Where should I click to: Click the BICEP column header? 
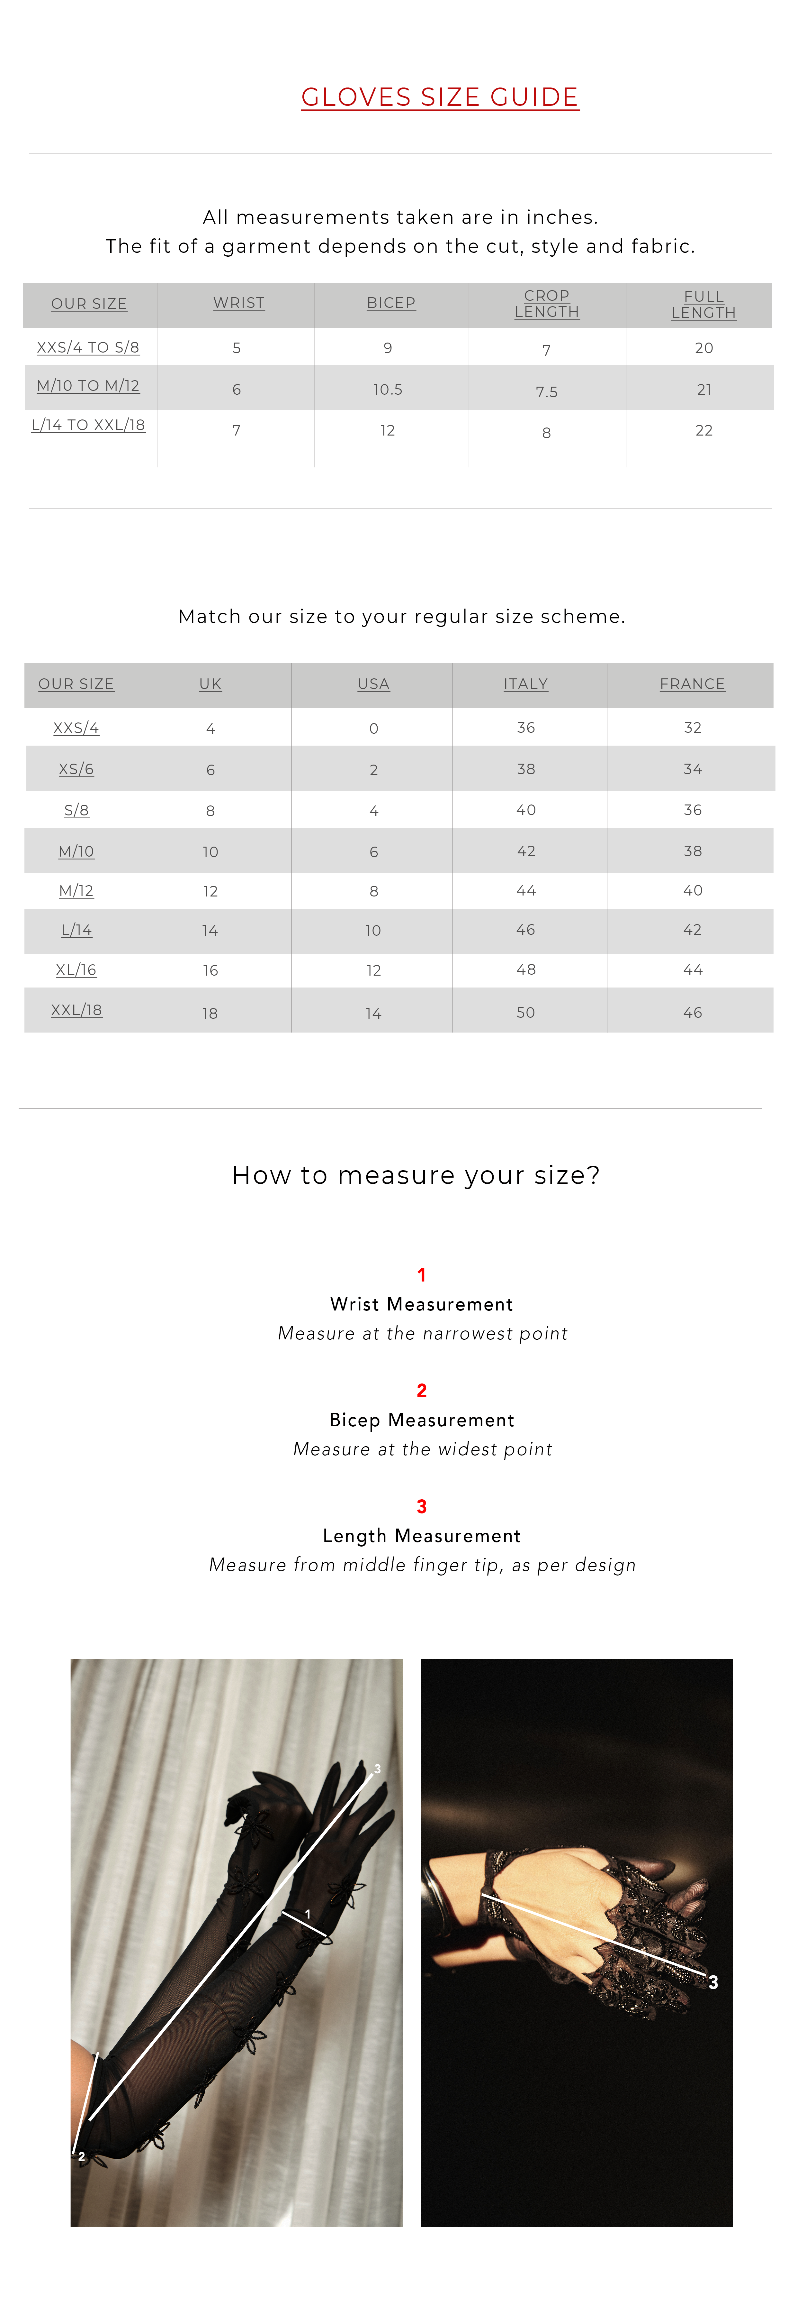(x=391, y=303)
